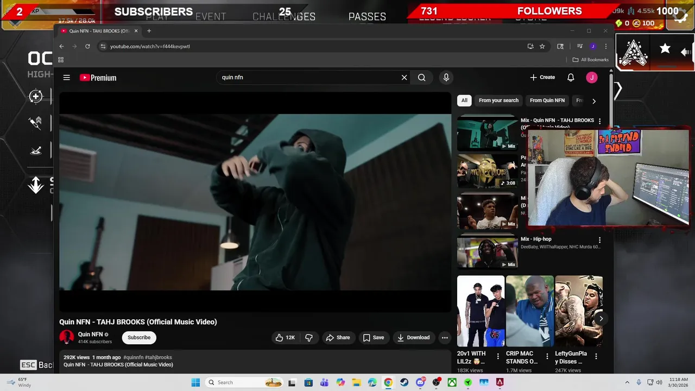Image resolution: width=695 pixels, height=391 pixels.
Task: Open the 'CRIP MAC STANDS O...' short
Action: click(x=529, y=311)
